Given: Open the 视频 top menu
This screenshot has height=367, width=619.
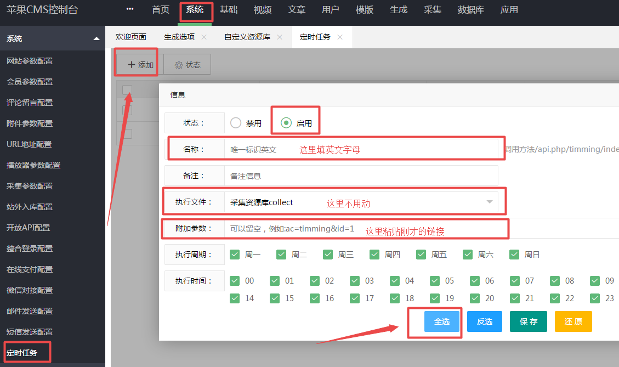Looking at the screenshot, I should click(263, 10).
